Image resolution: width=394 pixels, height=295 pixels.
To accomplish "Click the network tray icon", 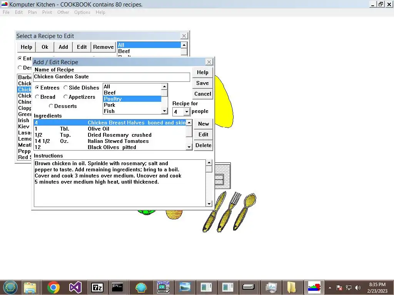I will pyautogui.click(x=349, y=288).
